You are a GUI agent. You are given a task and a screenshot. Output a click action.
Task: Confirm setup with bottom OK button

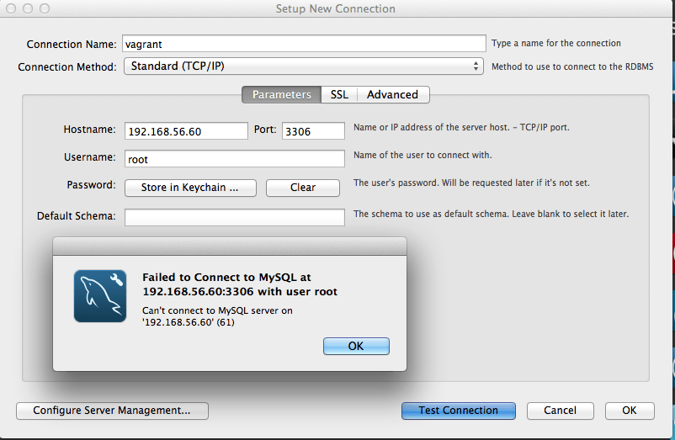(629, 411)
